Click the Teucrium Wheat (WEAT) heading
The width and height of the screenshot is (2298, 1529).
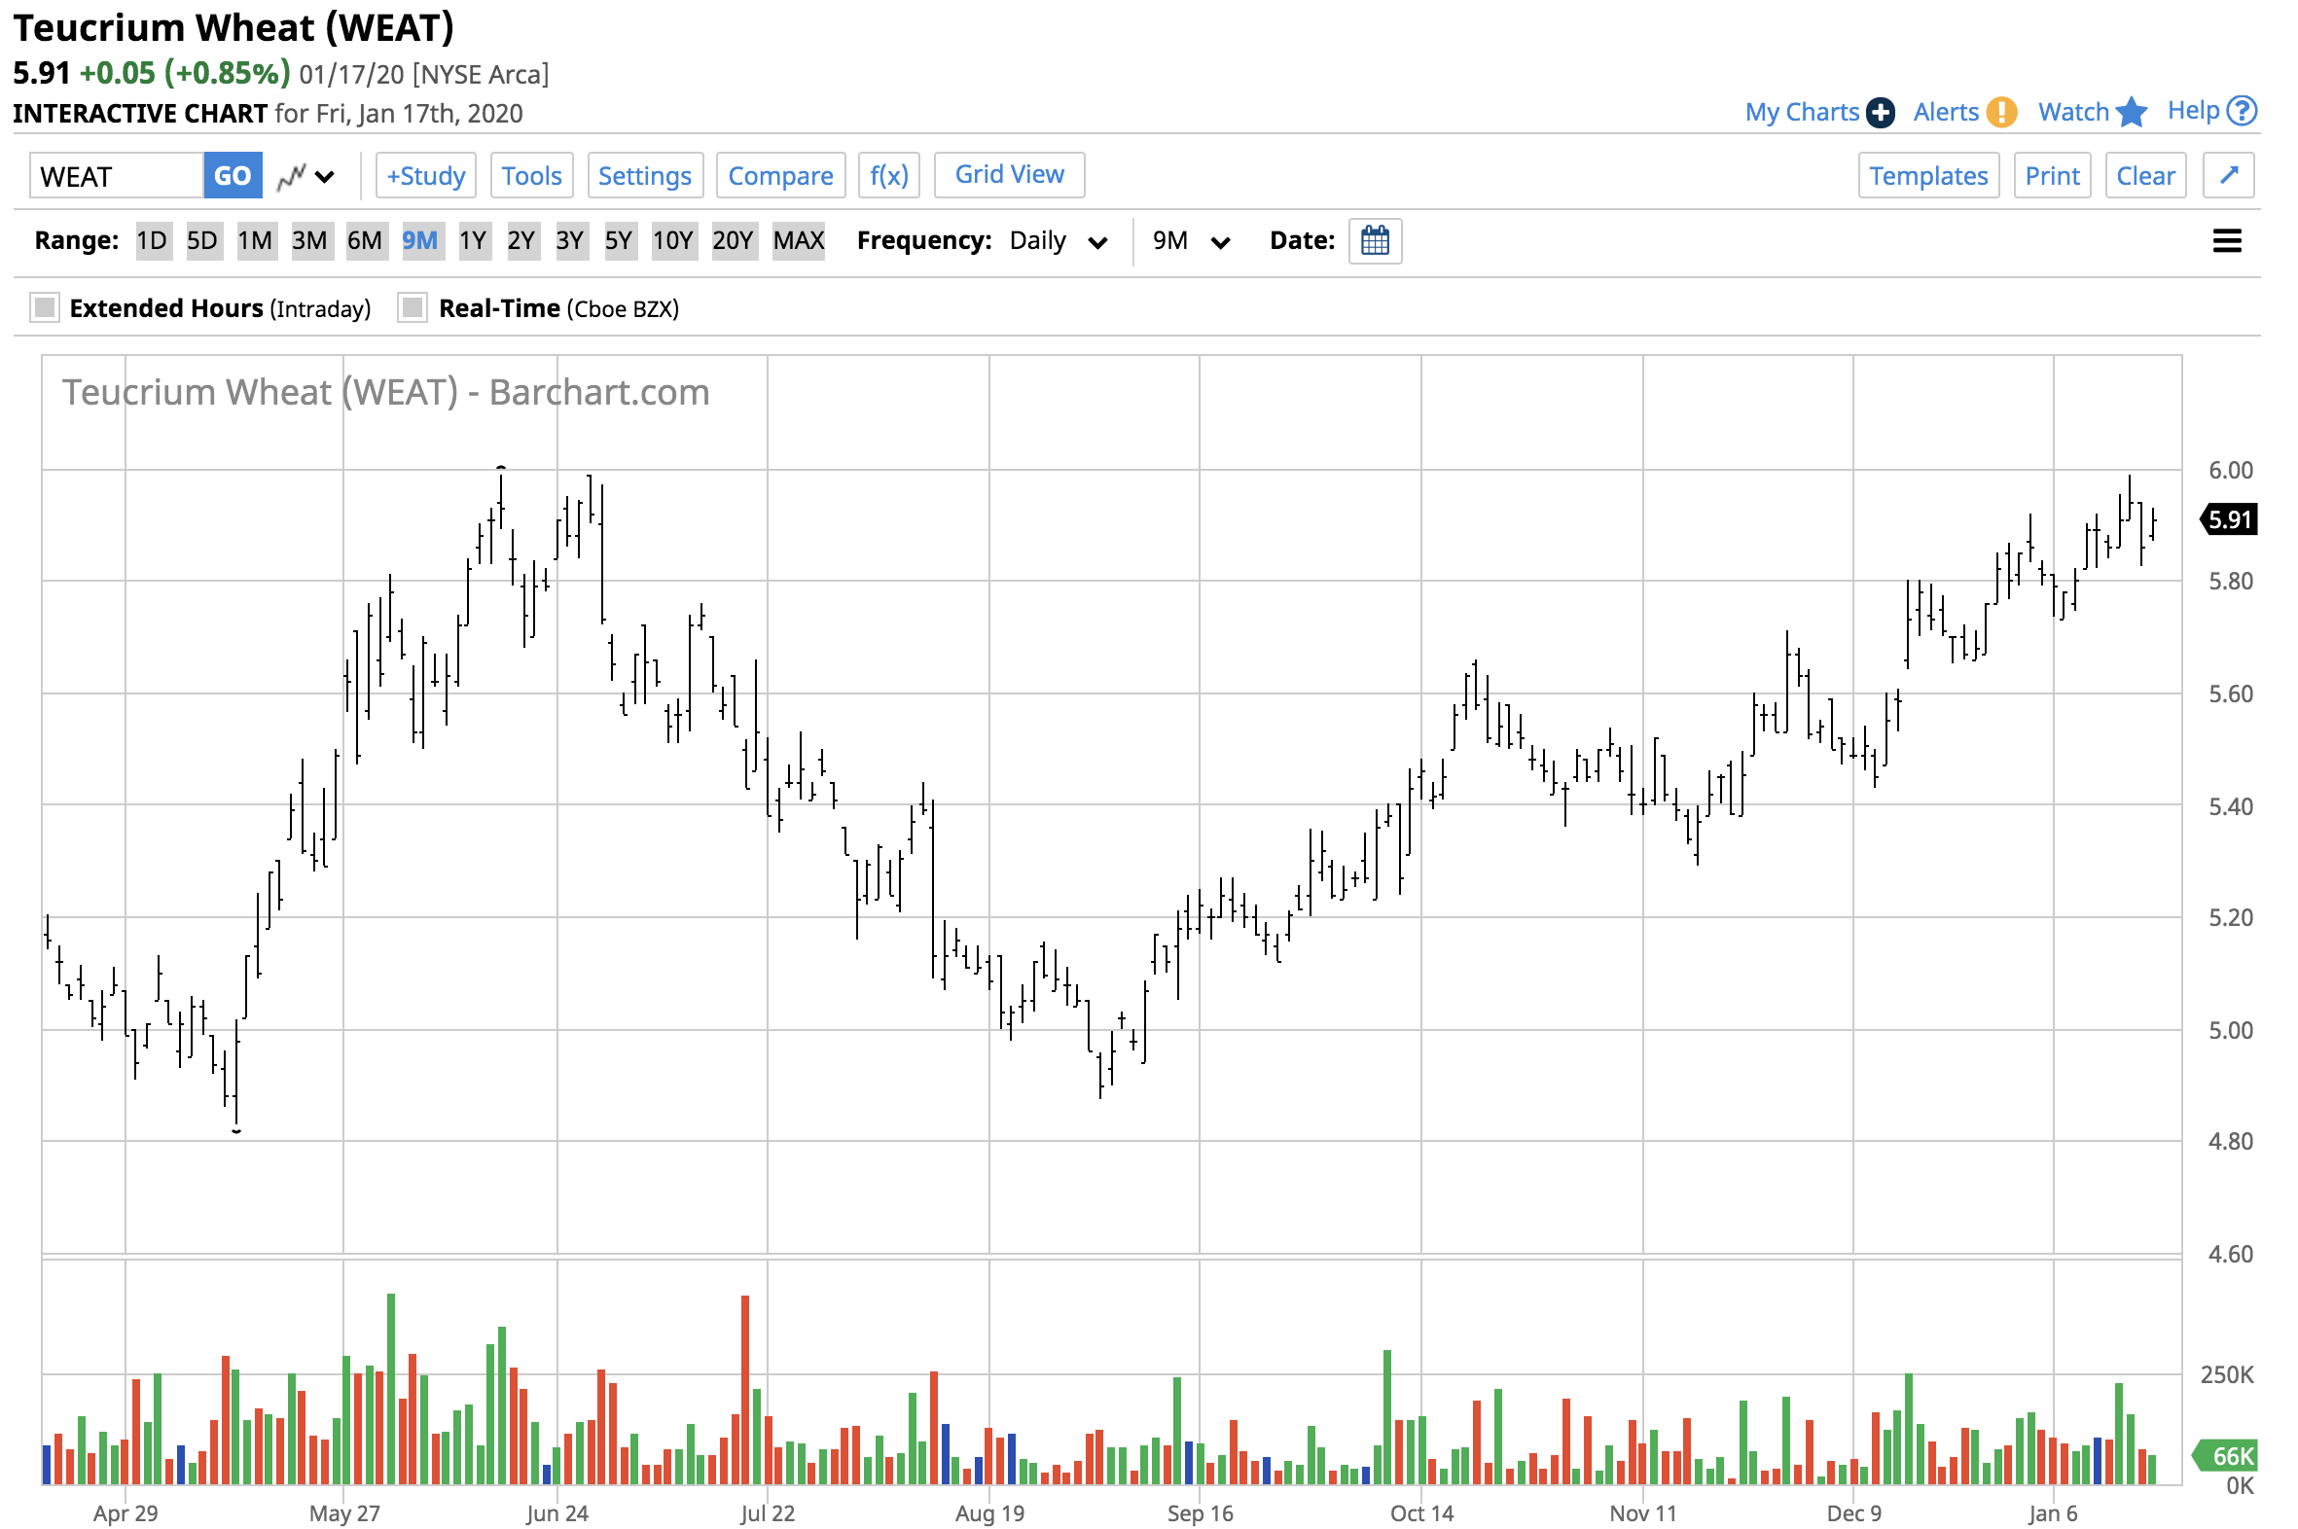234,27
